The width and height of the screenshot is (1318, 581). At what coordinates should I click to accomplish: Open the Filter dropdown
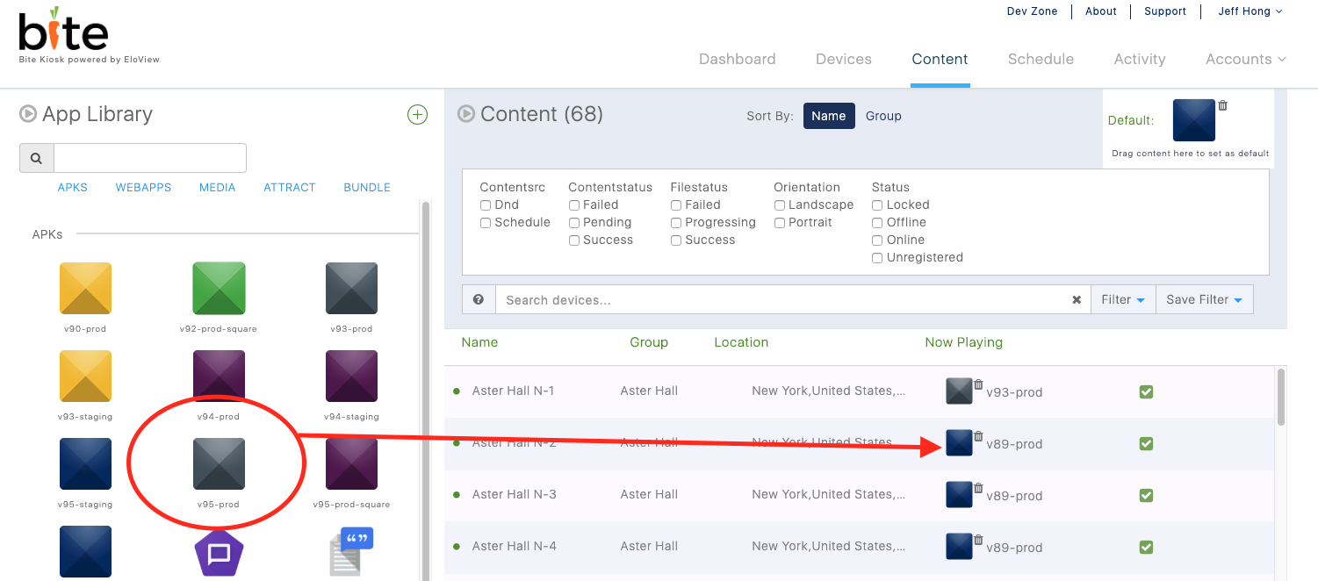pos(1123,299)
